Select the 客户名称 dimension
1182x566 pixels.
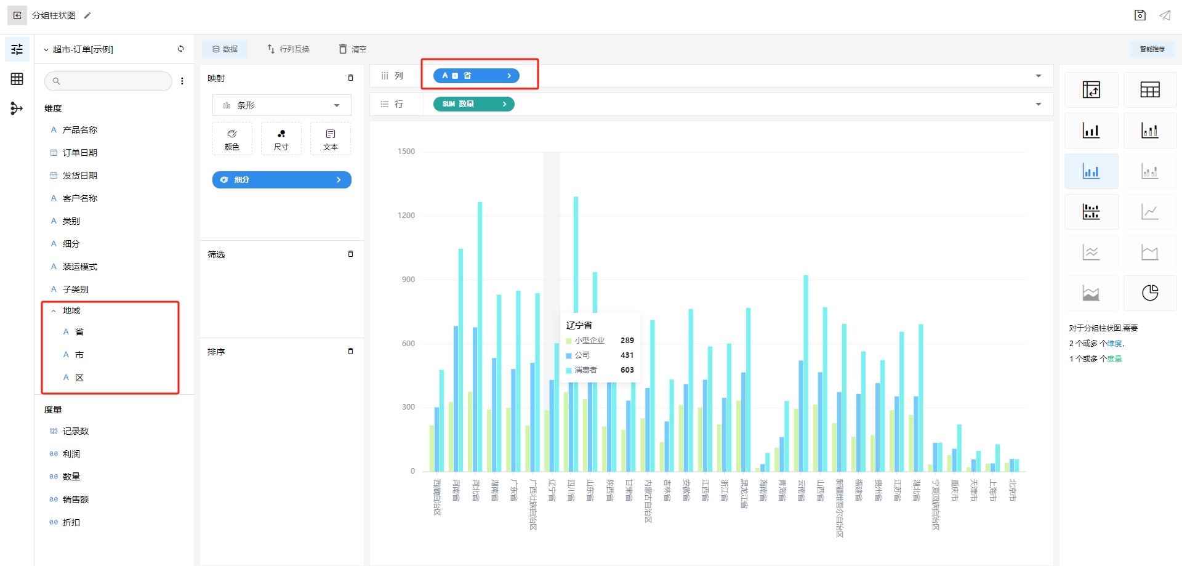pyautogui.click(x=80, y=198)
